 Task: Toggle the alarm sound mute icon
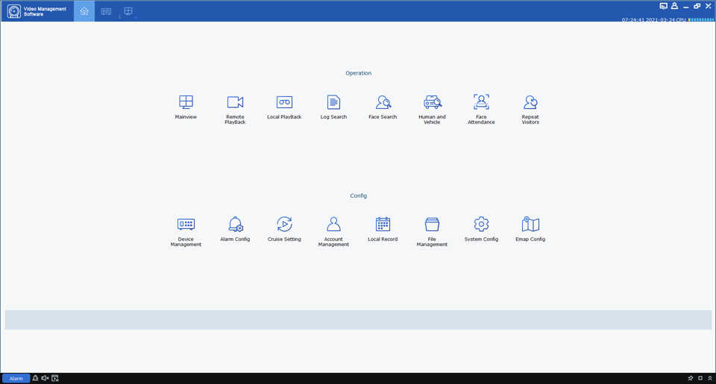click(x=45, y=378)
